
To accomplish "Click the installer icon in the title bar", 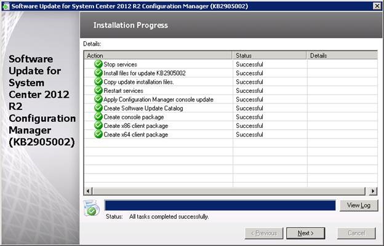I will pyautogui.click(x=6, y=6).
